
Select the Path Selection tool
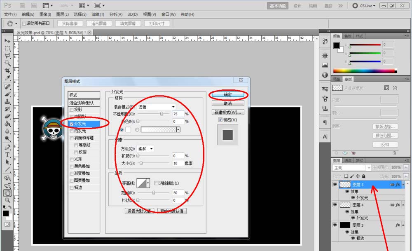coord(7,162)
